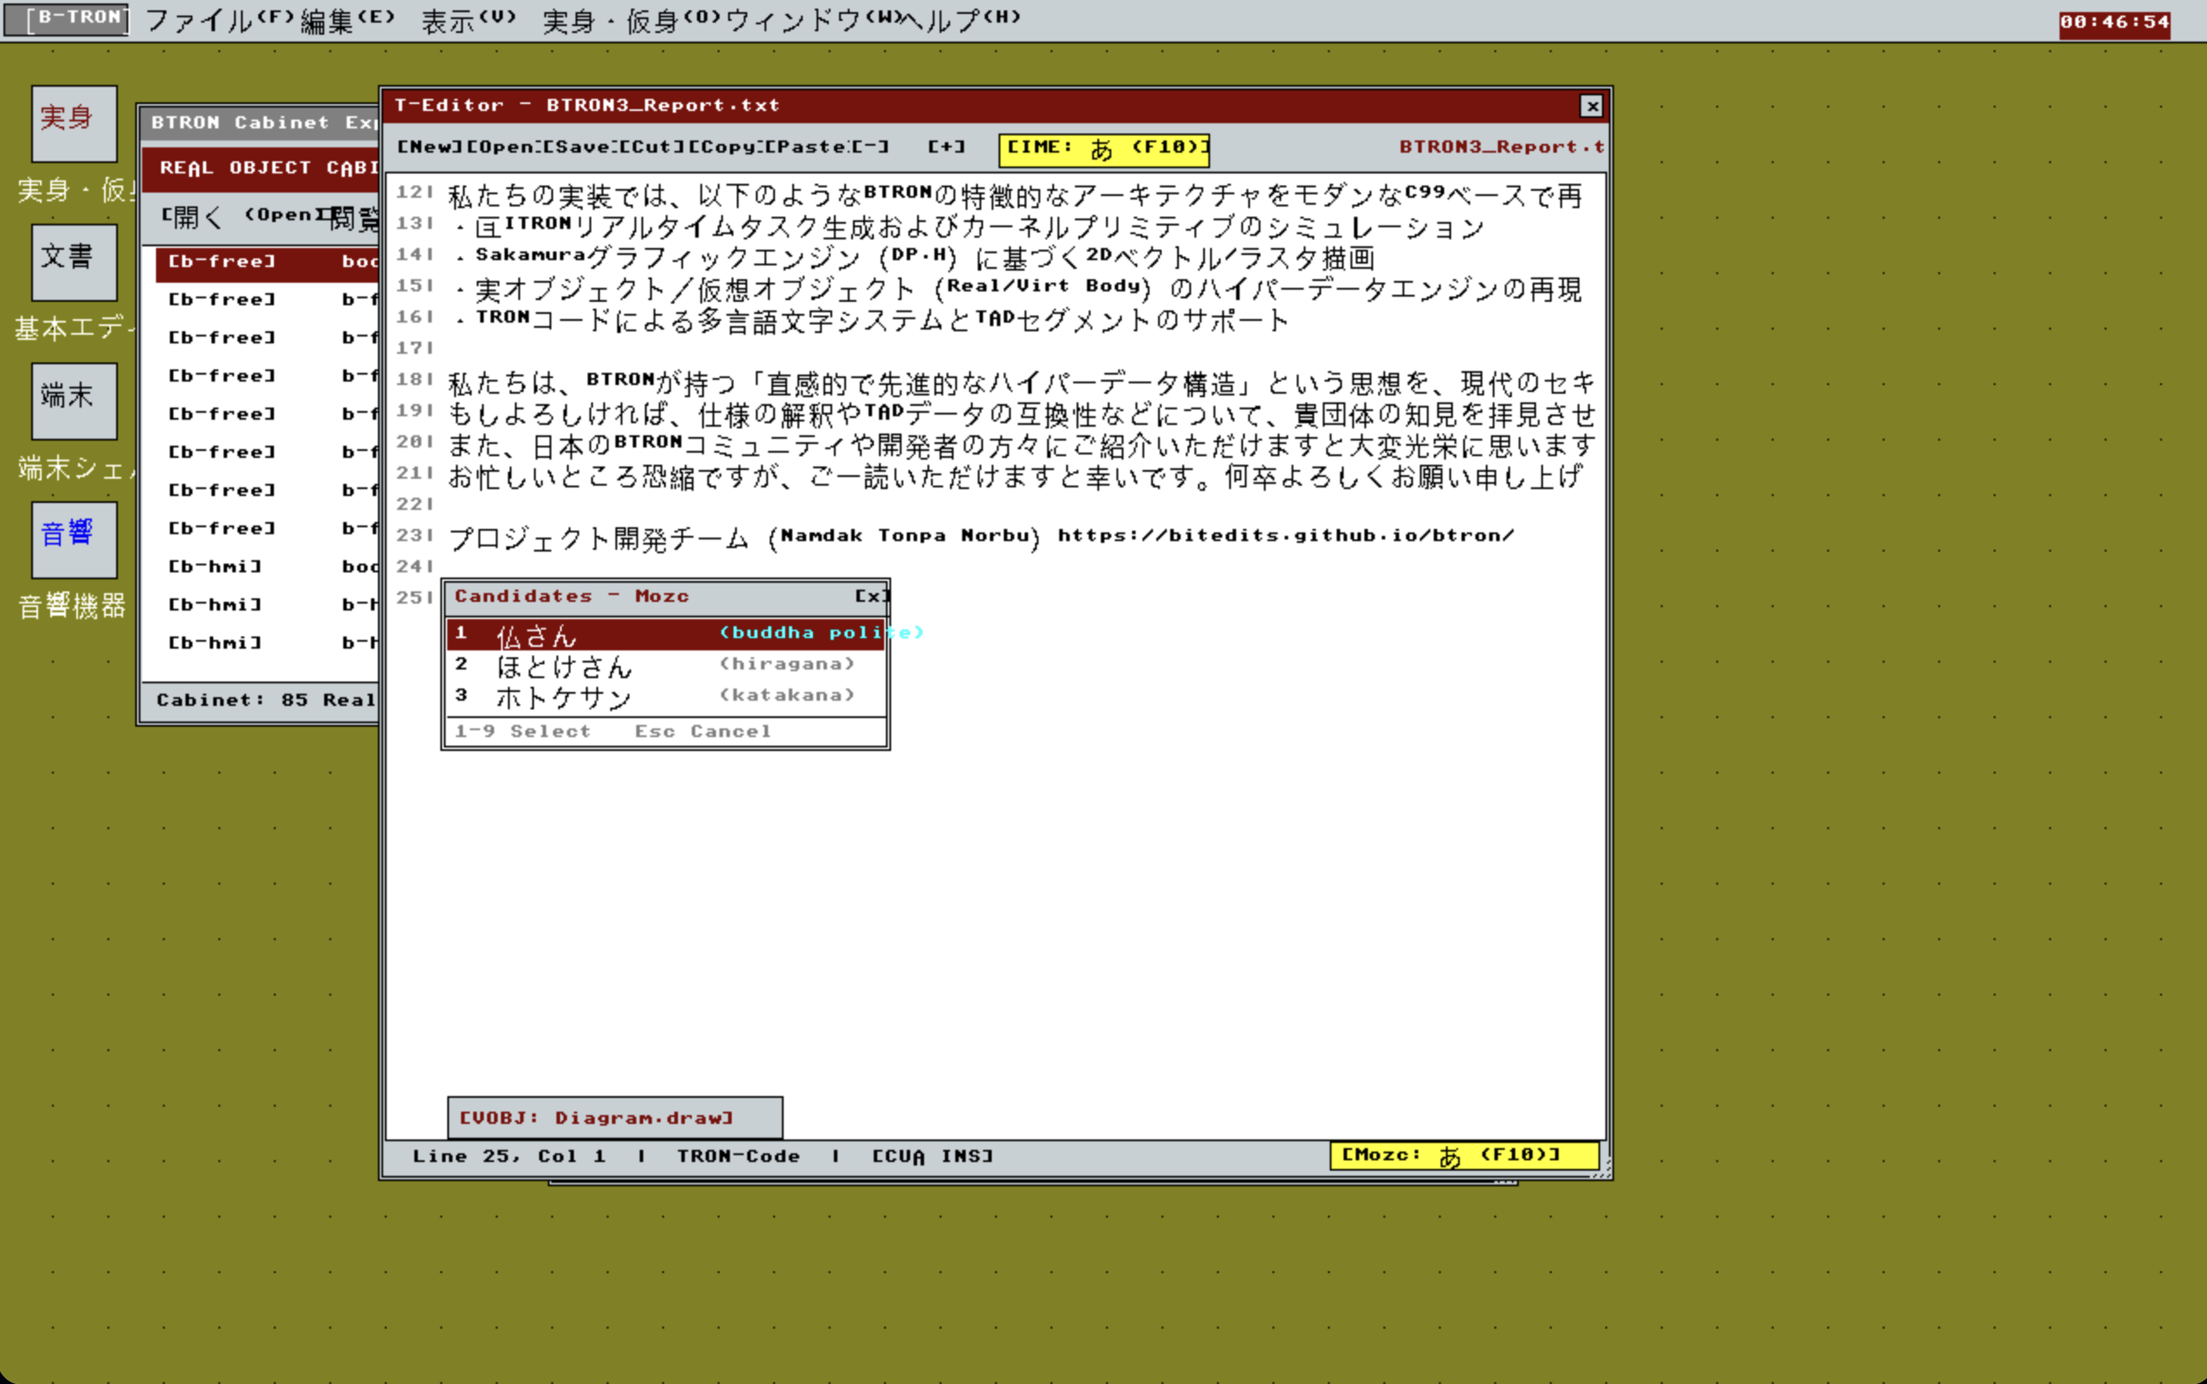Viewport: 2207px width, 1384px height.
Task: Toggle Mozc indicator in status bar
Action: pyautogui.click(x=1464, y=1155)
